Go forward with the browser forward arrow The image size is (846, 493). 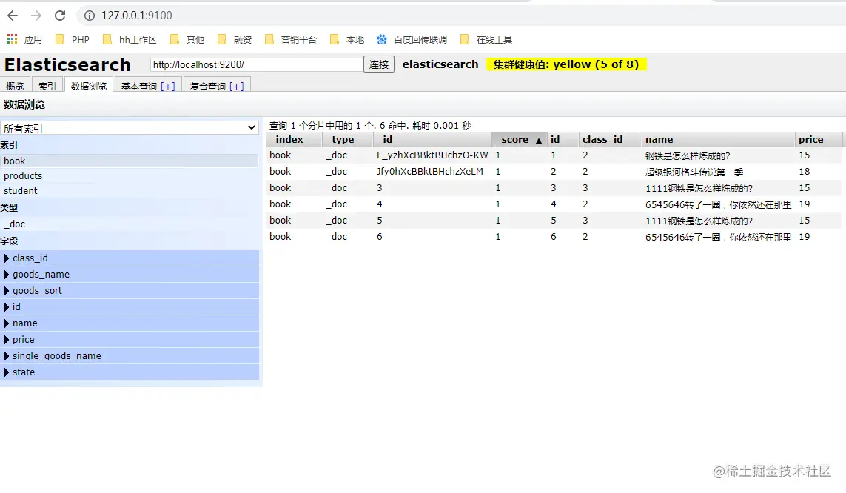point(36,16)
